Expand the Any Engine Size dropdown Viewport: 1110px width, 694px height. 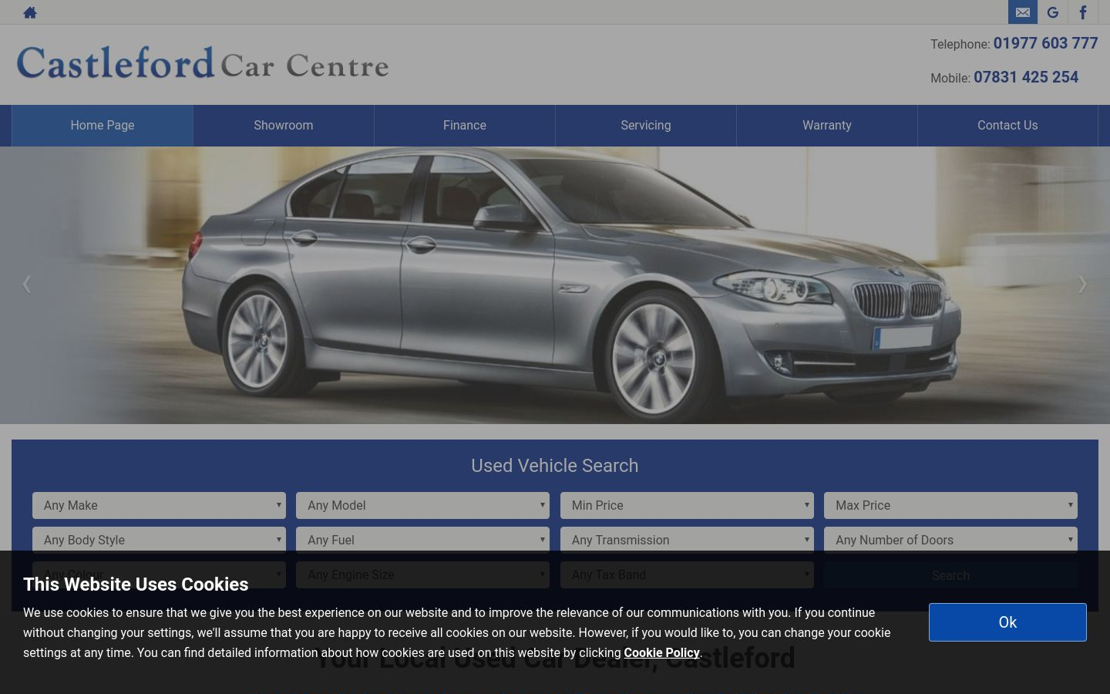pos(422,574)
